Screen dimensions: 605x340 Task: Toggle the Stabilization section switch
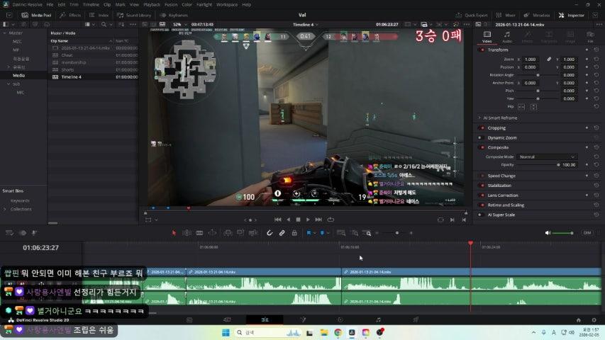tap(482, 186)
